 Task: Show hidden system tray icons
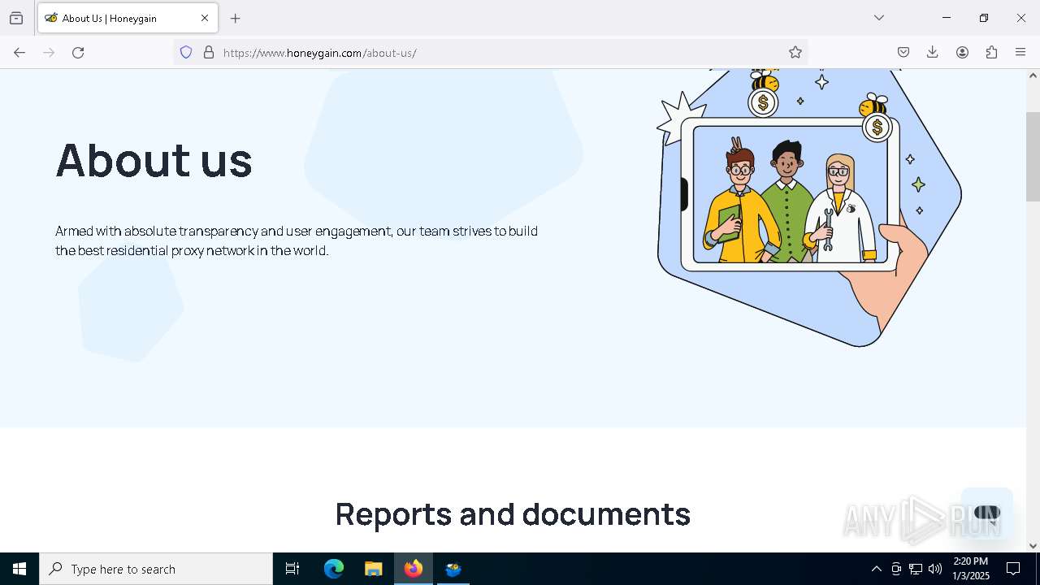click(x=876, y=569)
